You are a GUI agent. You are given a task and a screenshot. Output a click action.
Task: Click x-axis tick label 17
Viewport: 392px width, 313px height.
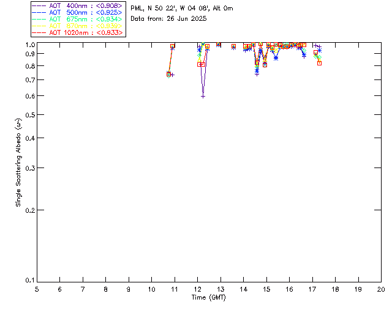(312, 289)
